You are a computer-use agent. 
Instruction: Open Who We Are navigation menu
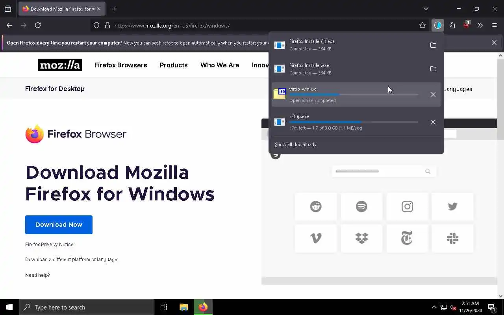click(x=220, y=65)
